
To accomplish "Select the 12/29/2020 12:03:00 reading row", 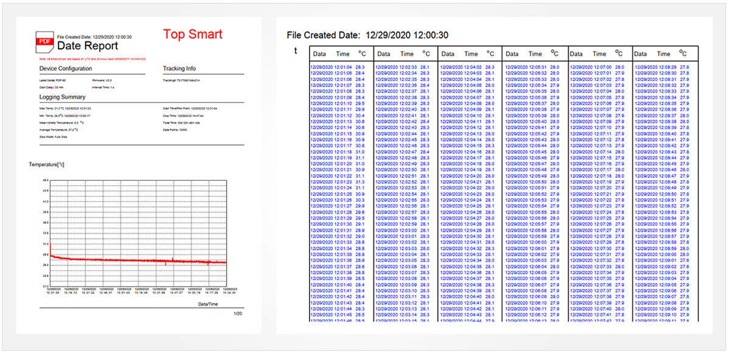I will [403, 230].
